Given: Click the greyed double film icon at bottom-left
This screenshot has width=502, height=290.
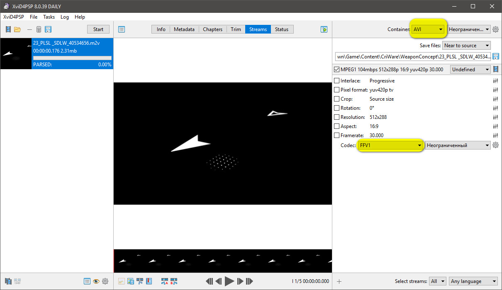Looking at the screenshot, I should 17,281.
